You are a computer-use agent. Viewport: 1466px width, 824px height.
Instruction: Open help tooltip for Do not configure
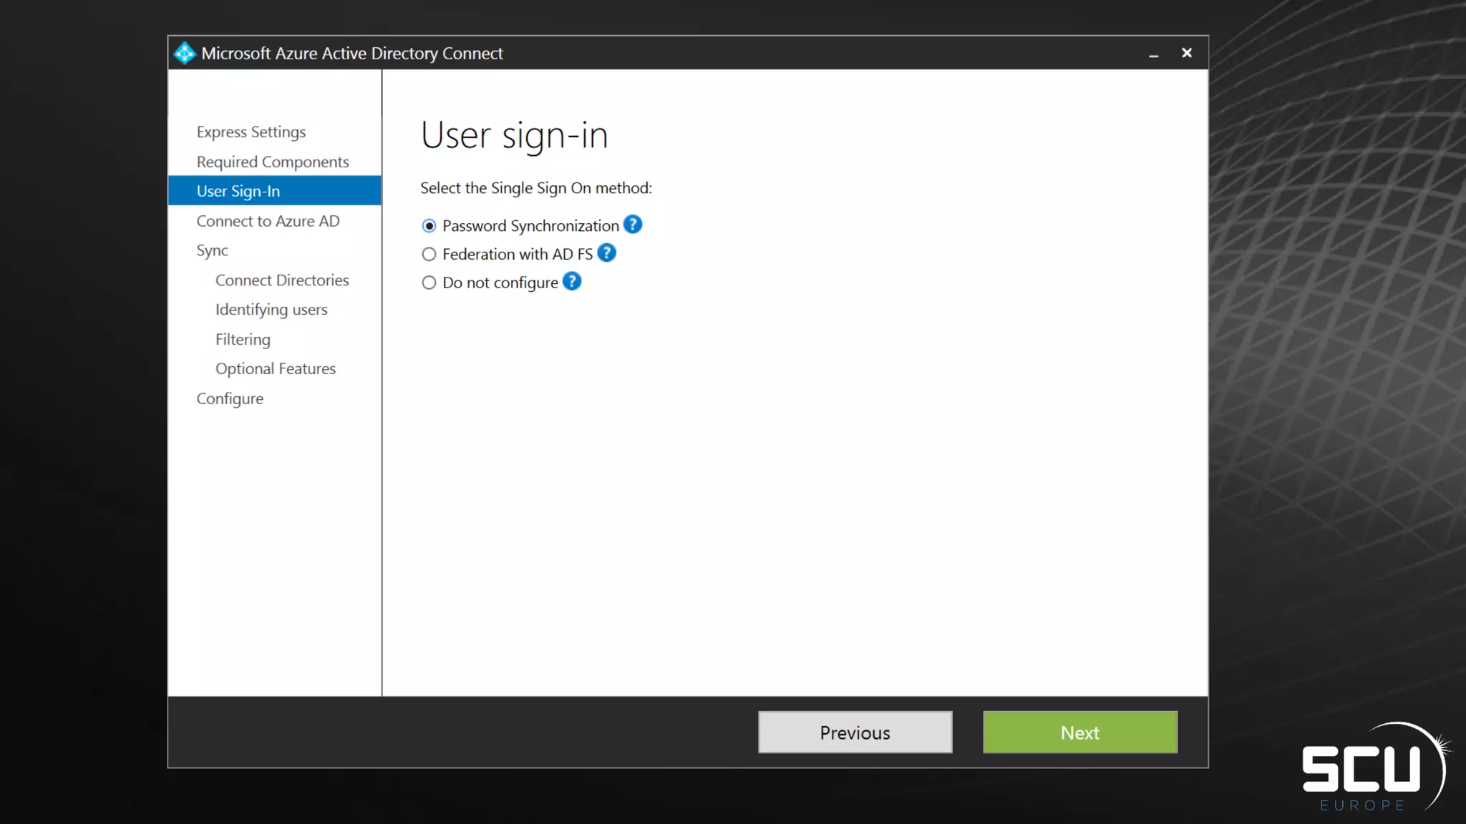(x=571, y=282)
